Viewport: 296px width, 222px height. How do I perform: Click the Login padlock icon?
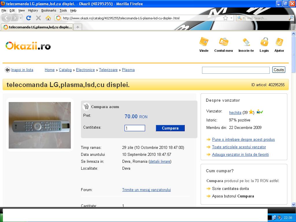[264, 42]
